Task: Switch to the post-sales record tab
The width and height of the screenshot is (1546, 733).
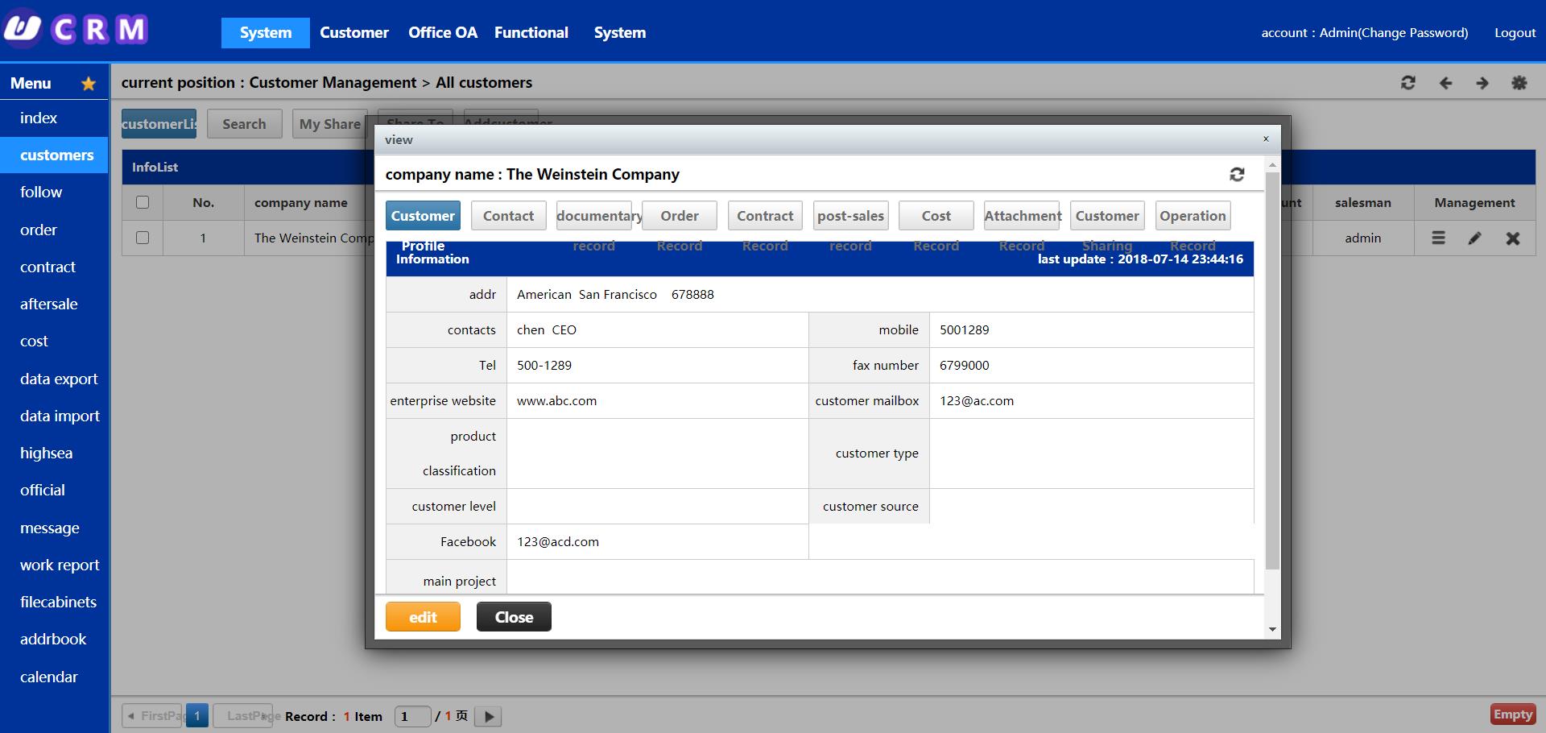Action: 850,215
